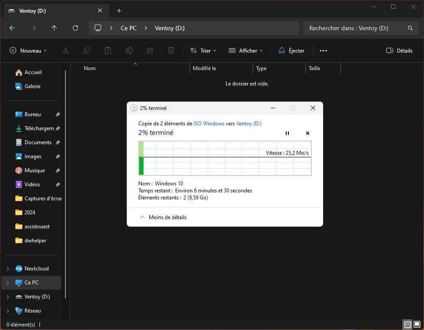Switch to large thumbnails view icon
424x330 pixels.
tap(417, 324)
